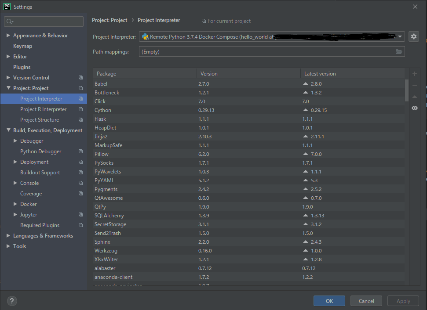Collapse Build, Execution, Deployment section
Viewport: 427px width, 310px height.
[x=8, y=130]
